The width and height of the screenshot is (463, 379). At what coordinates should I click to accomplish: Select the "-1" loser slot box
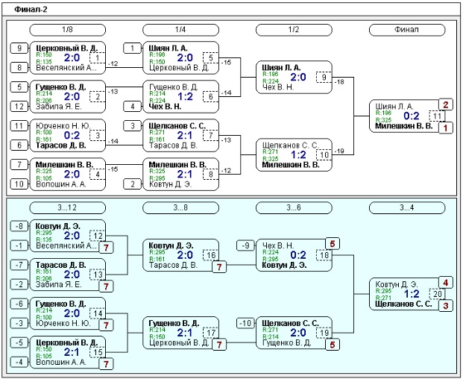[x=19, y=245]
